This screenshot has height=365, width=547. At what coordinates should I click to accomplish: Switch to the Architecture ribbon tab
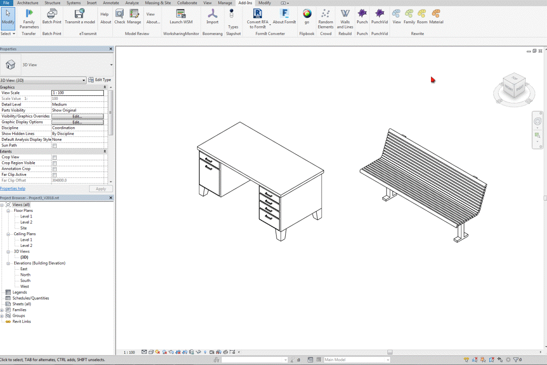(x=27, y=3)
